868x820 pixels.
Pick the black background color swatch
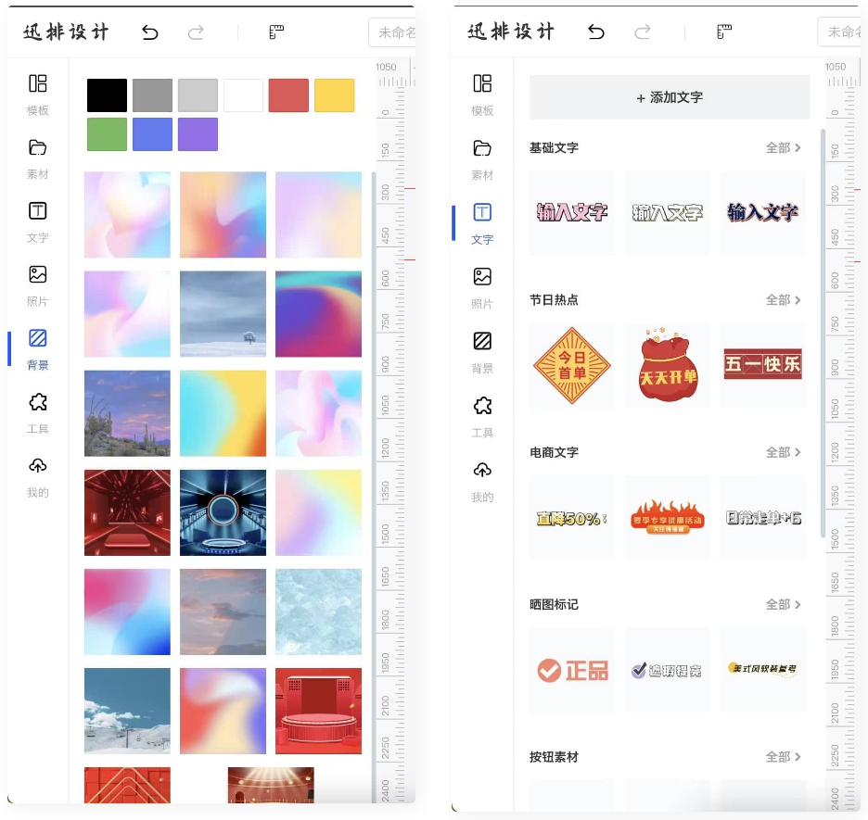(x=107, y=95)
